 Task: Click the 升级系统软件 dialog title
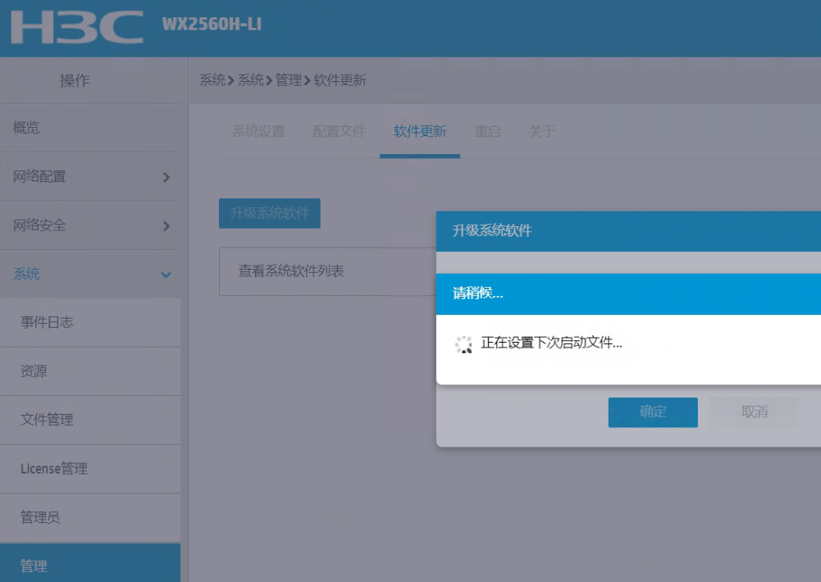coord(492,231)
